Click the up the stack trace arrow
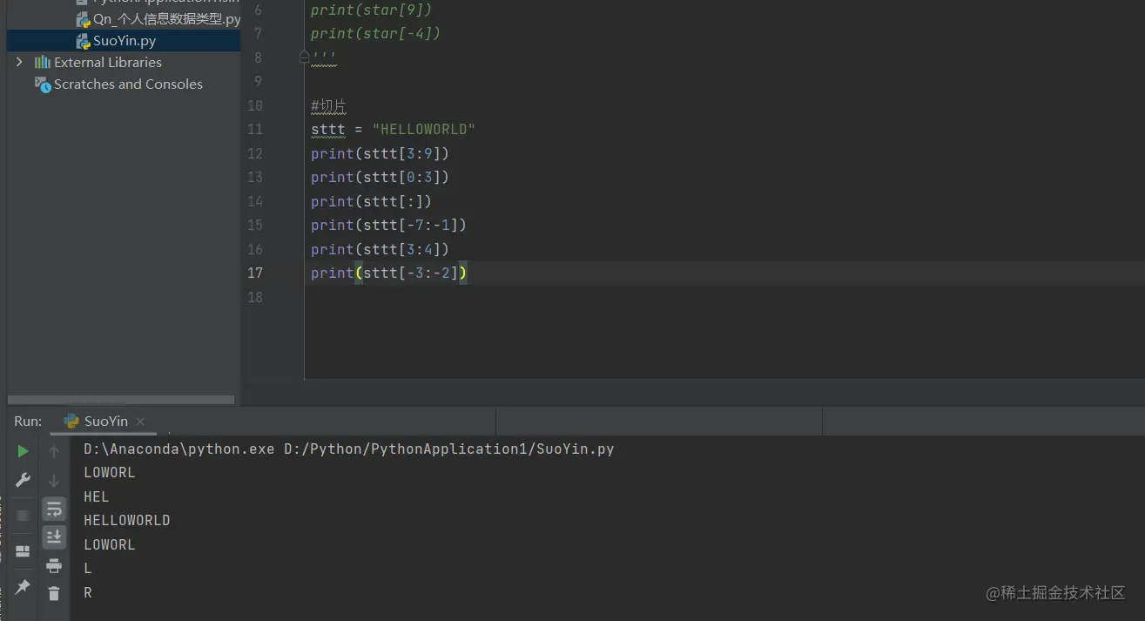Screen dimensions: 1145x621 [54, 451]
